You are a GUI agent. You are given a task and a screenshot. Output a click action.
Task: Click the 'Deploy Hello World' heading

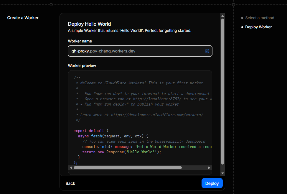[89, 24]
